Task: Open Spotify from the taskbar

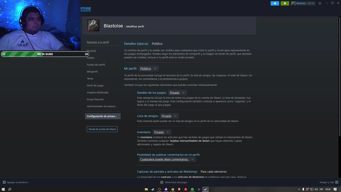Action: (x=192, y=189)
